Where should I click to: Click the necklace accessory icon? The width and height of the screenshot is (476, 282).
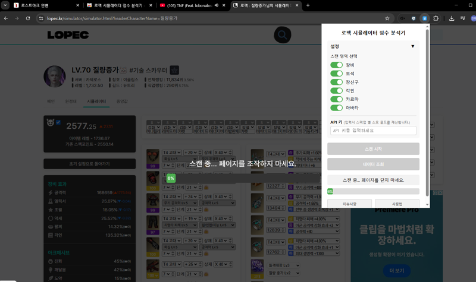coord(257,159)
